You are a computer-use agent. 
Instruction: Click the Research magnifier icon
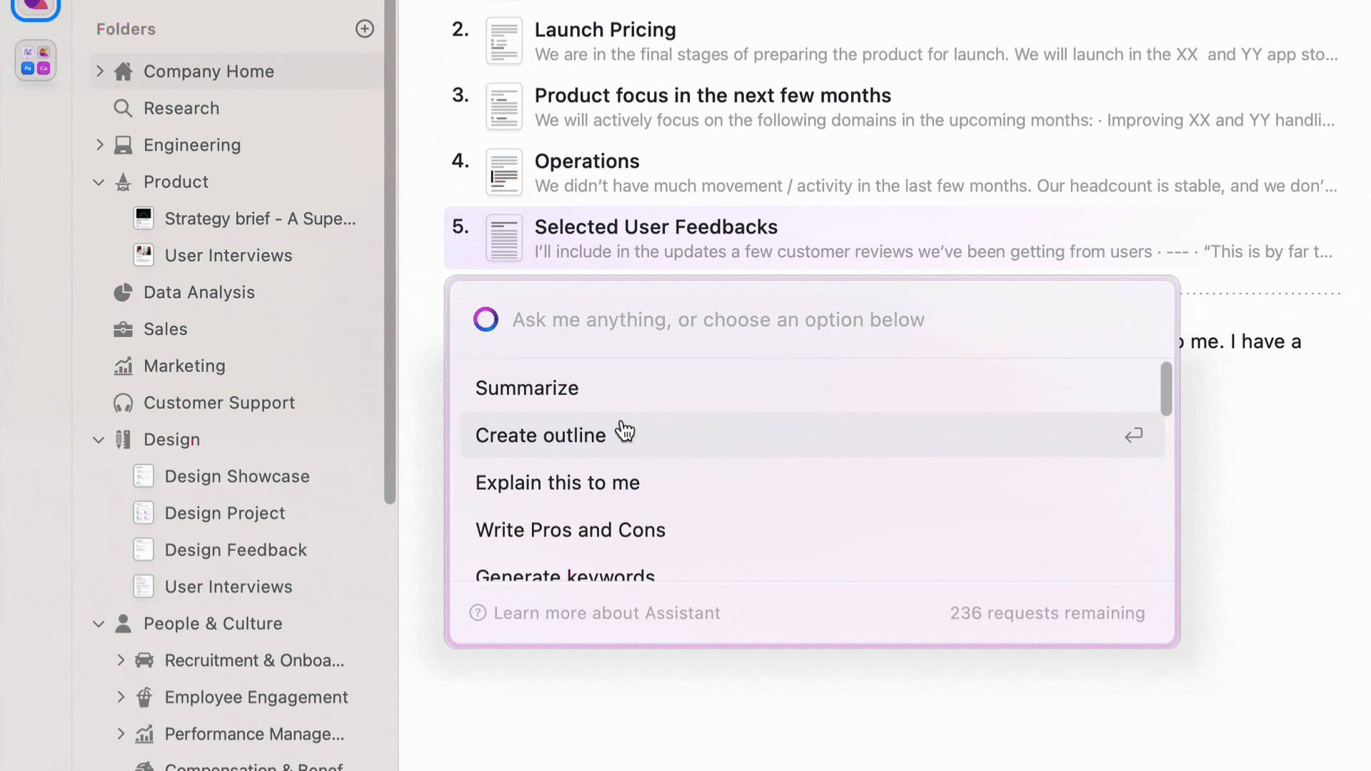(123, 109)
